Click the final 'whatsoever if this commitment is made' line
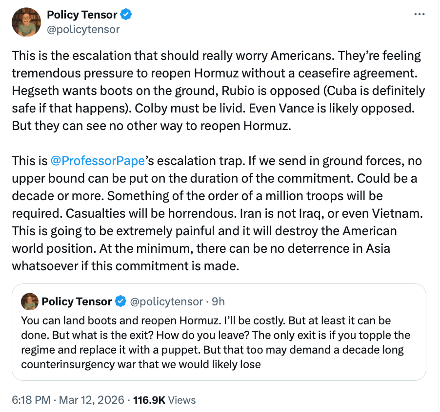 (x=126, y=266)
